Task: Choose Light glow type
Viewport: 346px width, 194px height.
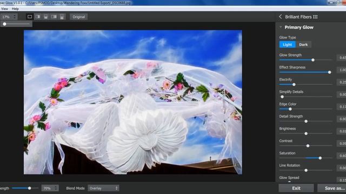Action: 287,45
